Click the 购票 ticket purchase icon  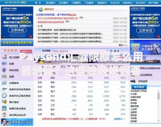(x=4, y=64)
